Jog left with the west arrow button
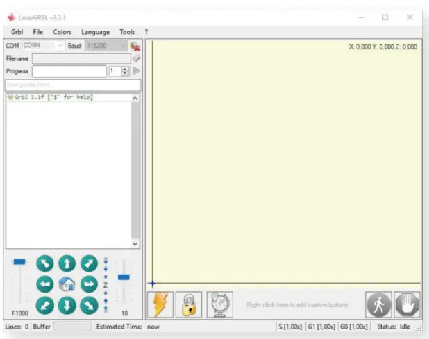This screenshot has height=339, width=429. pos(45,284)
